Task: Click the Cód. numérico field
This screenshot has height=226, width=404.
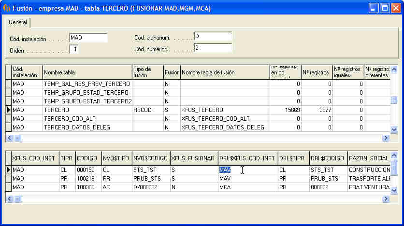Action: point(213,47)
